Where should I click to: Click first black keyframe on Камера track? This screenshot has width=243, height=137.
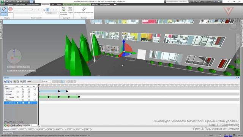pyautogui.click(x=49, y=97)
